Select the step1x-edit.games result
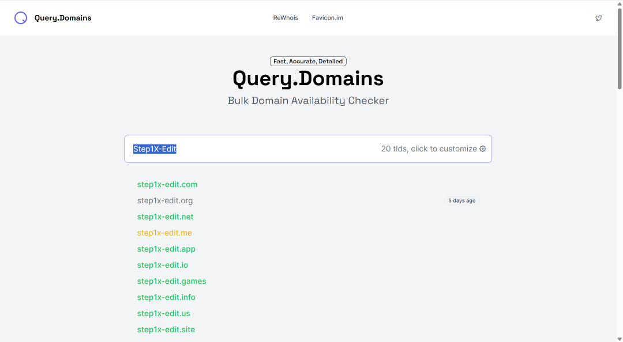 point(172,282)
